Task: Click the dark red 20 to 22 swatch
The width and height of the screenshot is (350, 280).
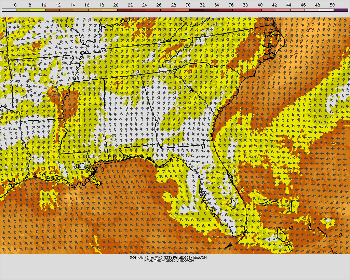Action: tap(124, 10)
